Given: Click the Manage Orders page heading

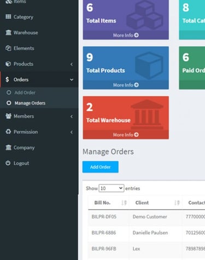Looking at the screenshot, I should 108,152.
